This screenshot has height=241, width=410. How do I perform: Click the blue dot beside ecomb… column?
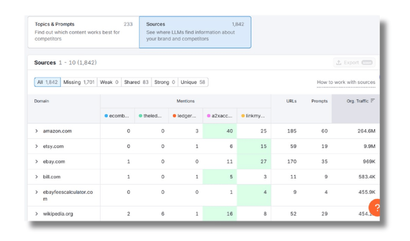click(x=106, y=116)
